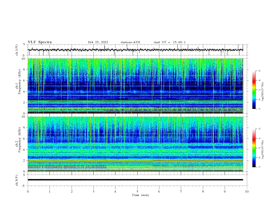This screenshot has width=278, height=215.
Task: Click the ch.1 voltage waveform trace
Action: pyautogui.click(x=135, y=50)
